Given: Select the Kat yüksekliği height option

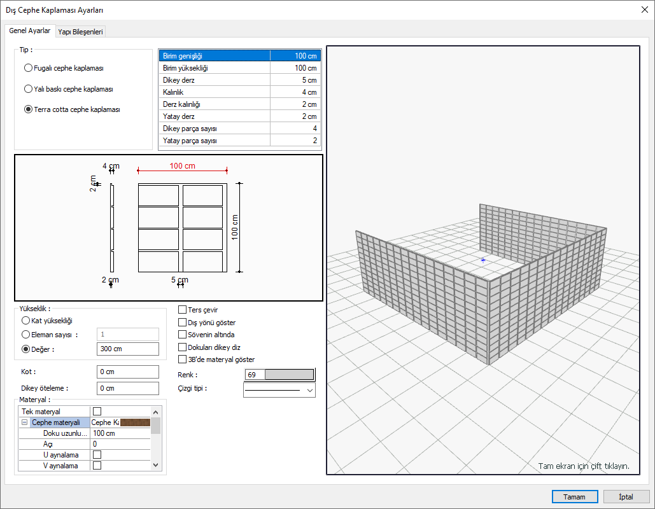Looking at the screenshot, I should [x=26, y=321].
